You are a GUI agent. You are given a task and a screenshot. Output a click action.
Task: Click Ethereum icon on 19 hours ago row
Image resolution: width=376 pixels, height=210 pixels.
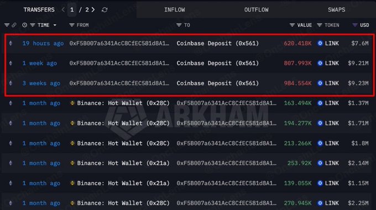(x=11, y=43)
